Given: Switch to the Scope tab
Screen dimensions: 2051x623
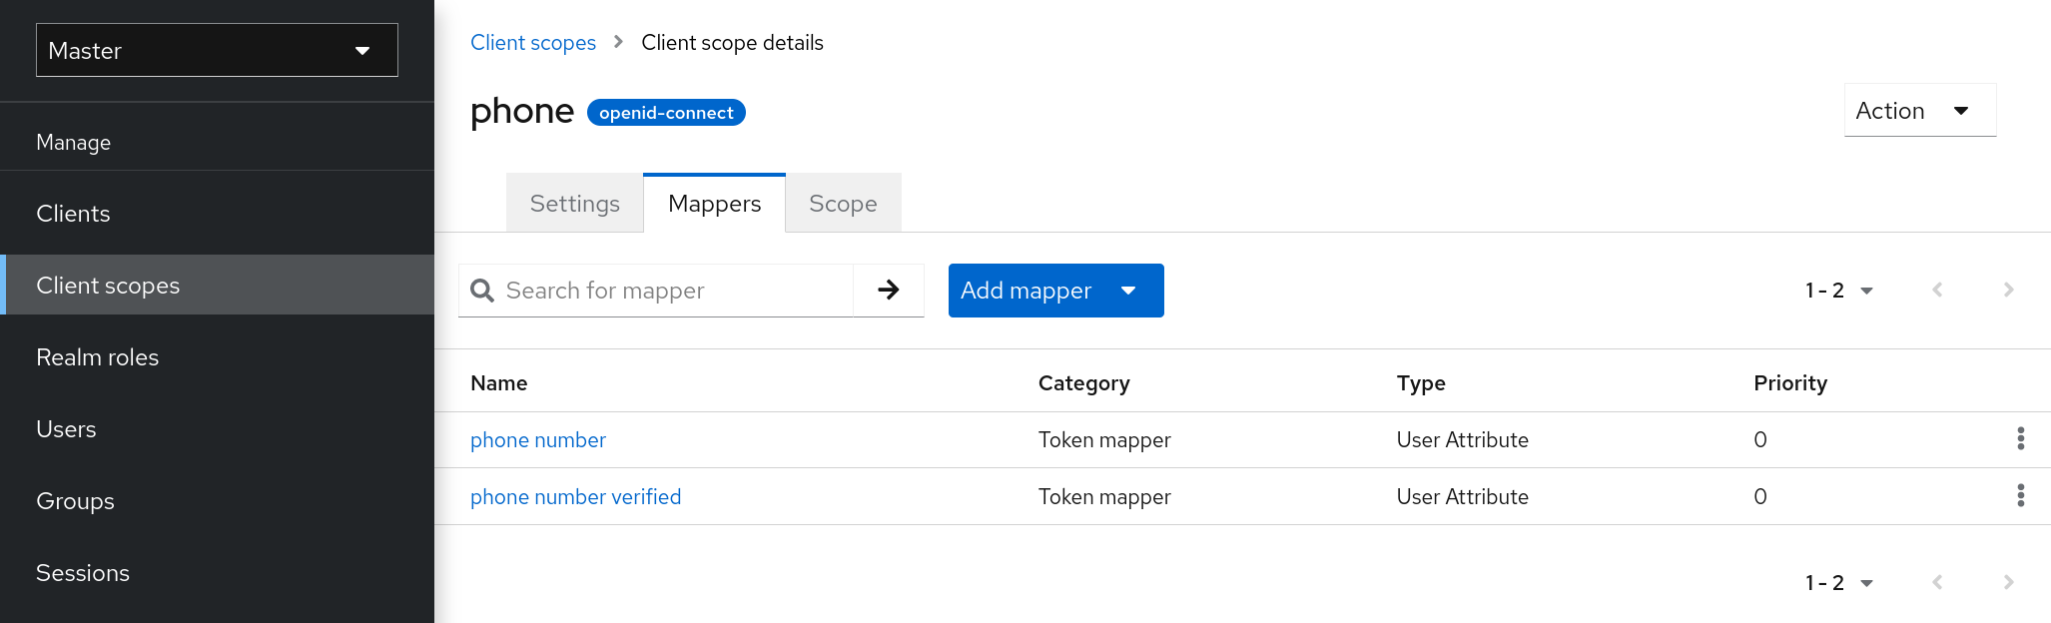Looking at the screenshot, I should point(842,204).
